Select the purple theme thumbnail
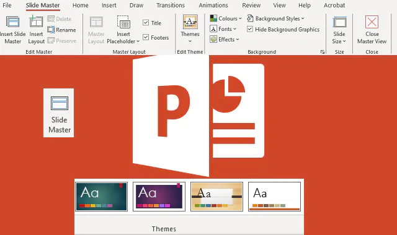This screenshot has width=397, height=235. pos(159,197)
